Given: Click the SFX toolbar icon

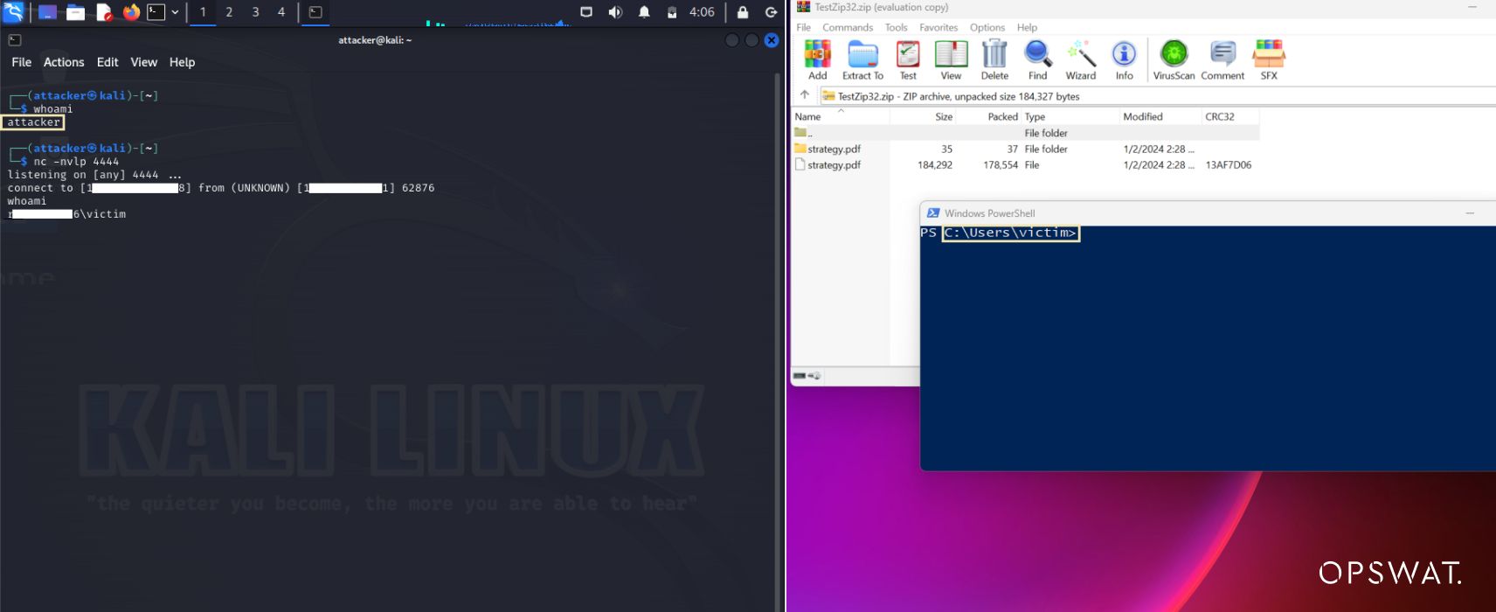Looking at the screenshot, I should [1268, 59].
